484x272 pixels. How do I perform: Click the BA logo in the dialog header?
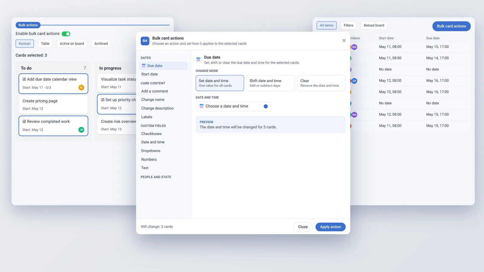tap(145, 41)
